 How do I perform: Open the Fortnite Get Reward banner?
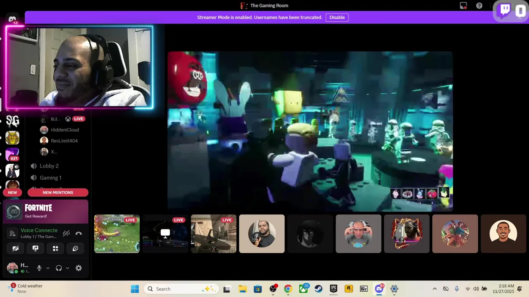46,212
